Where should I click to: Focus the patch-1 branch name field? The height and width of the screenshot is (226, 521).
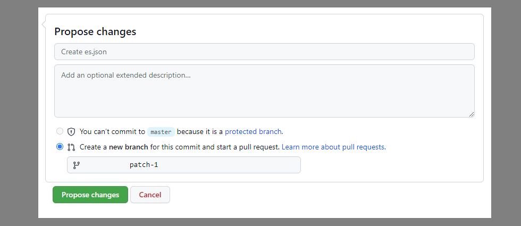(x=183, y=165)
